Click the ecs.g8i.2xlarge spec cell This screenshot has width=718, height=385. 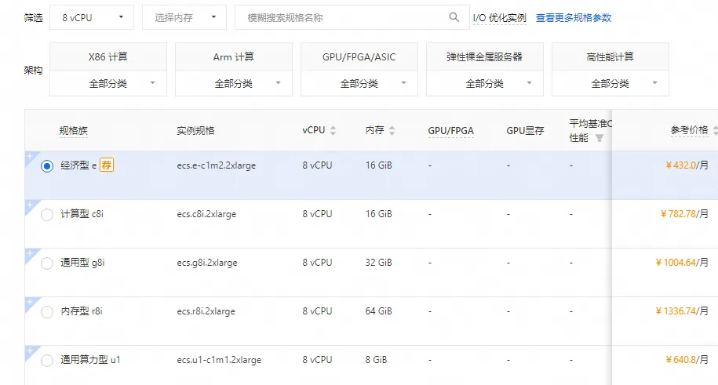pos(207,263)
